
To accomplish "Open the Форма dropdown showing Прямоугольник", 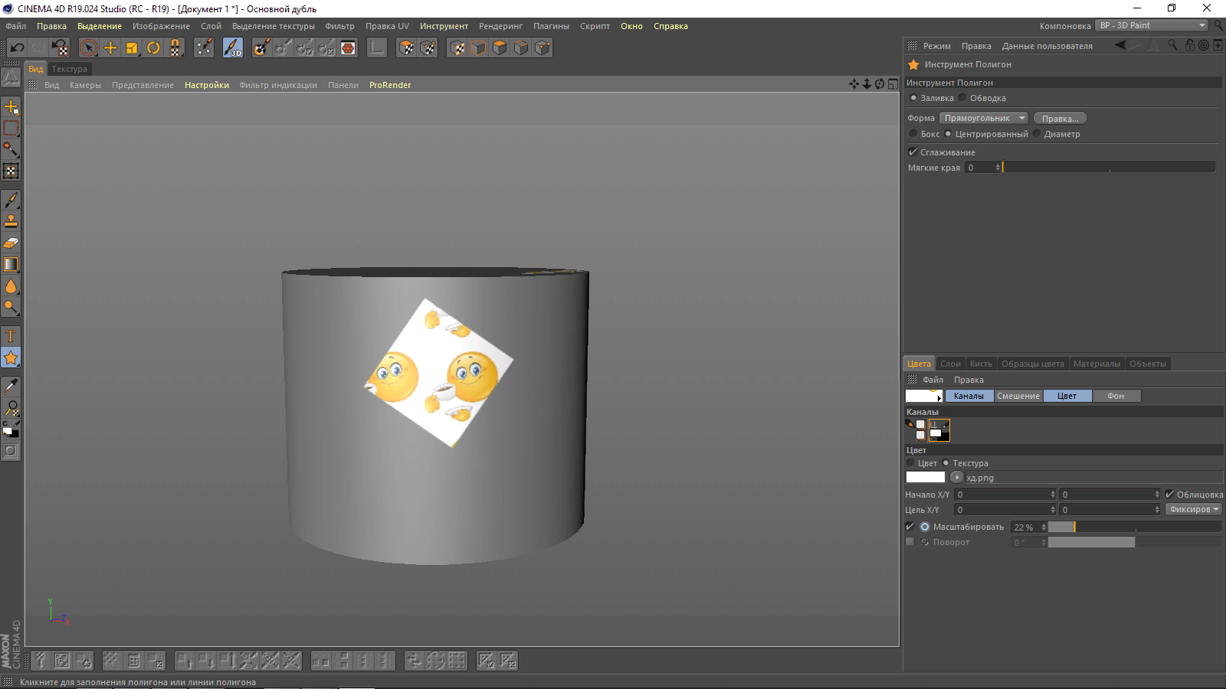I will click(x=984, y=118).
